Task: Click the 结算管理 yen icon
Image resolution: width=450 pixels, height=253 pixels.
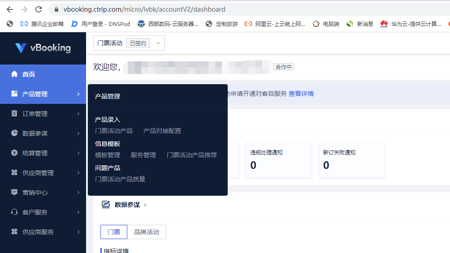Action: pyautogui.click(x=14, y=153)
